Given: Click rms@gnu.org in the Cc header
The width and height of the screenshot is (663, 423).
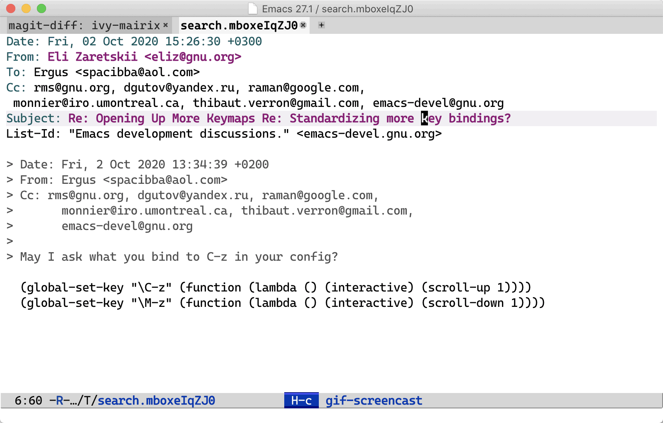Looking at the screenshot, I should tap(71, 88).
